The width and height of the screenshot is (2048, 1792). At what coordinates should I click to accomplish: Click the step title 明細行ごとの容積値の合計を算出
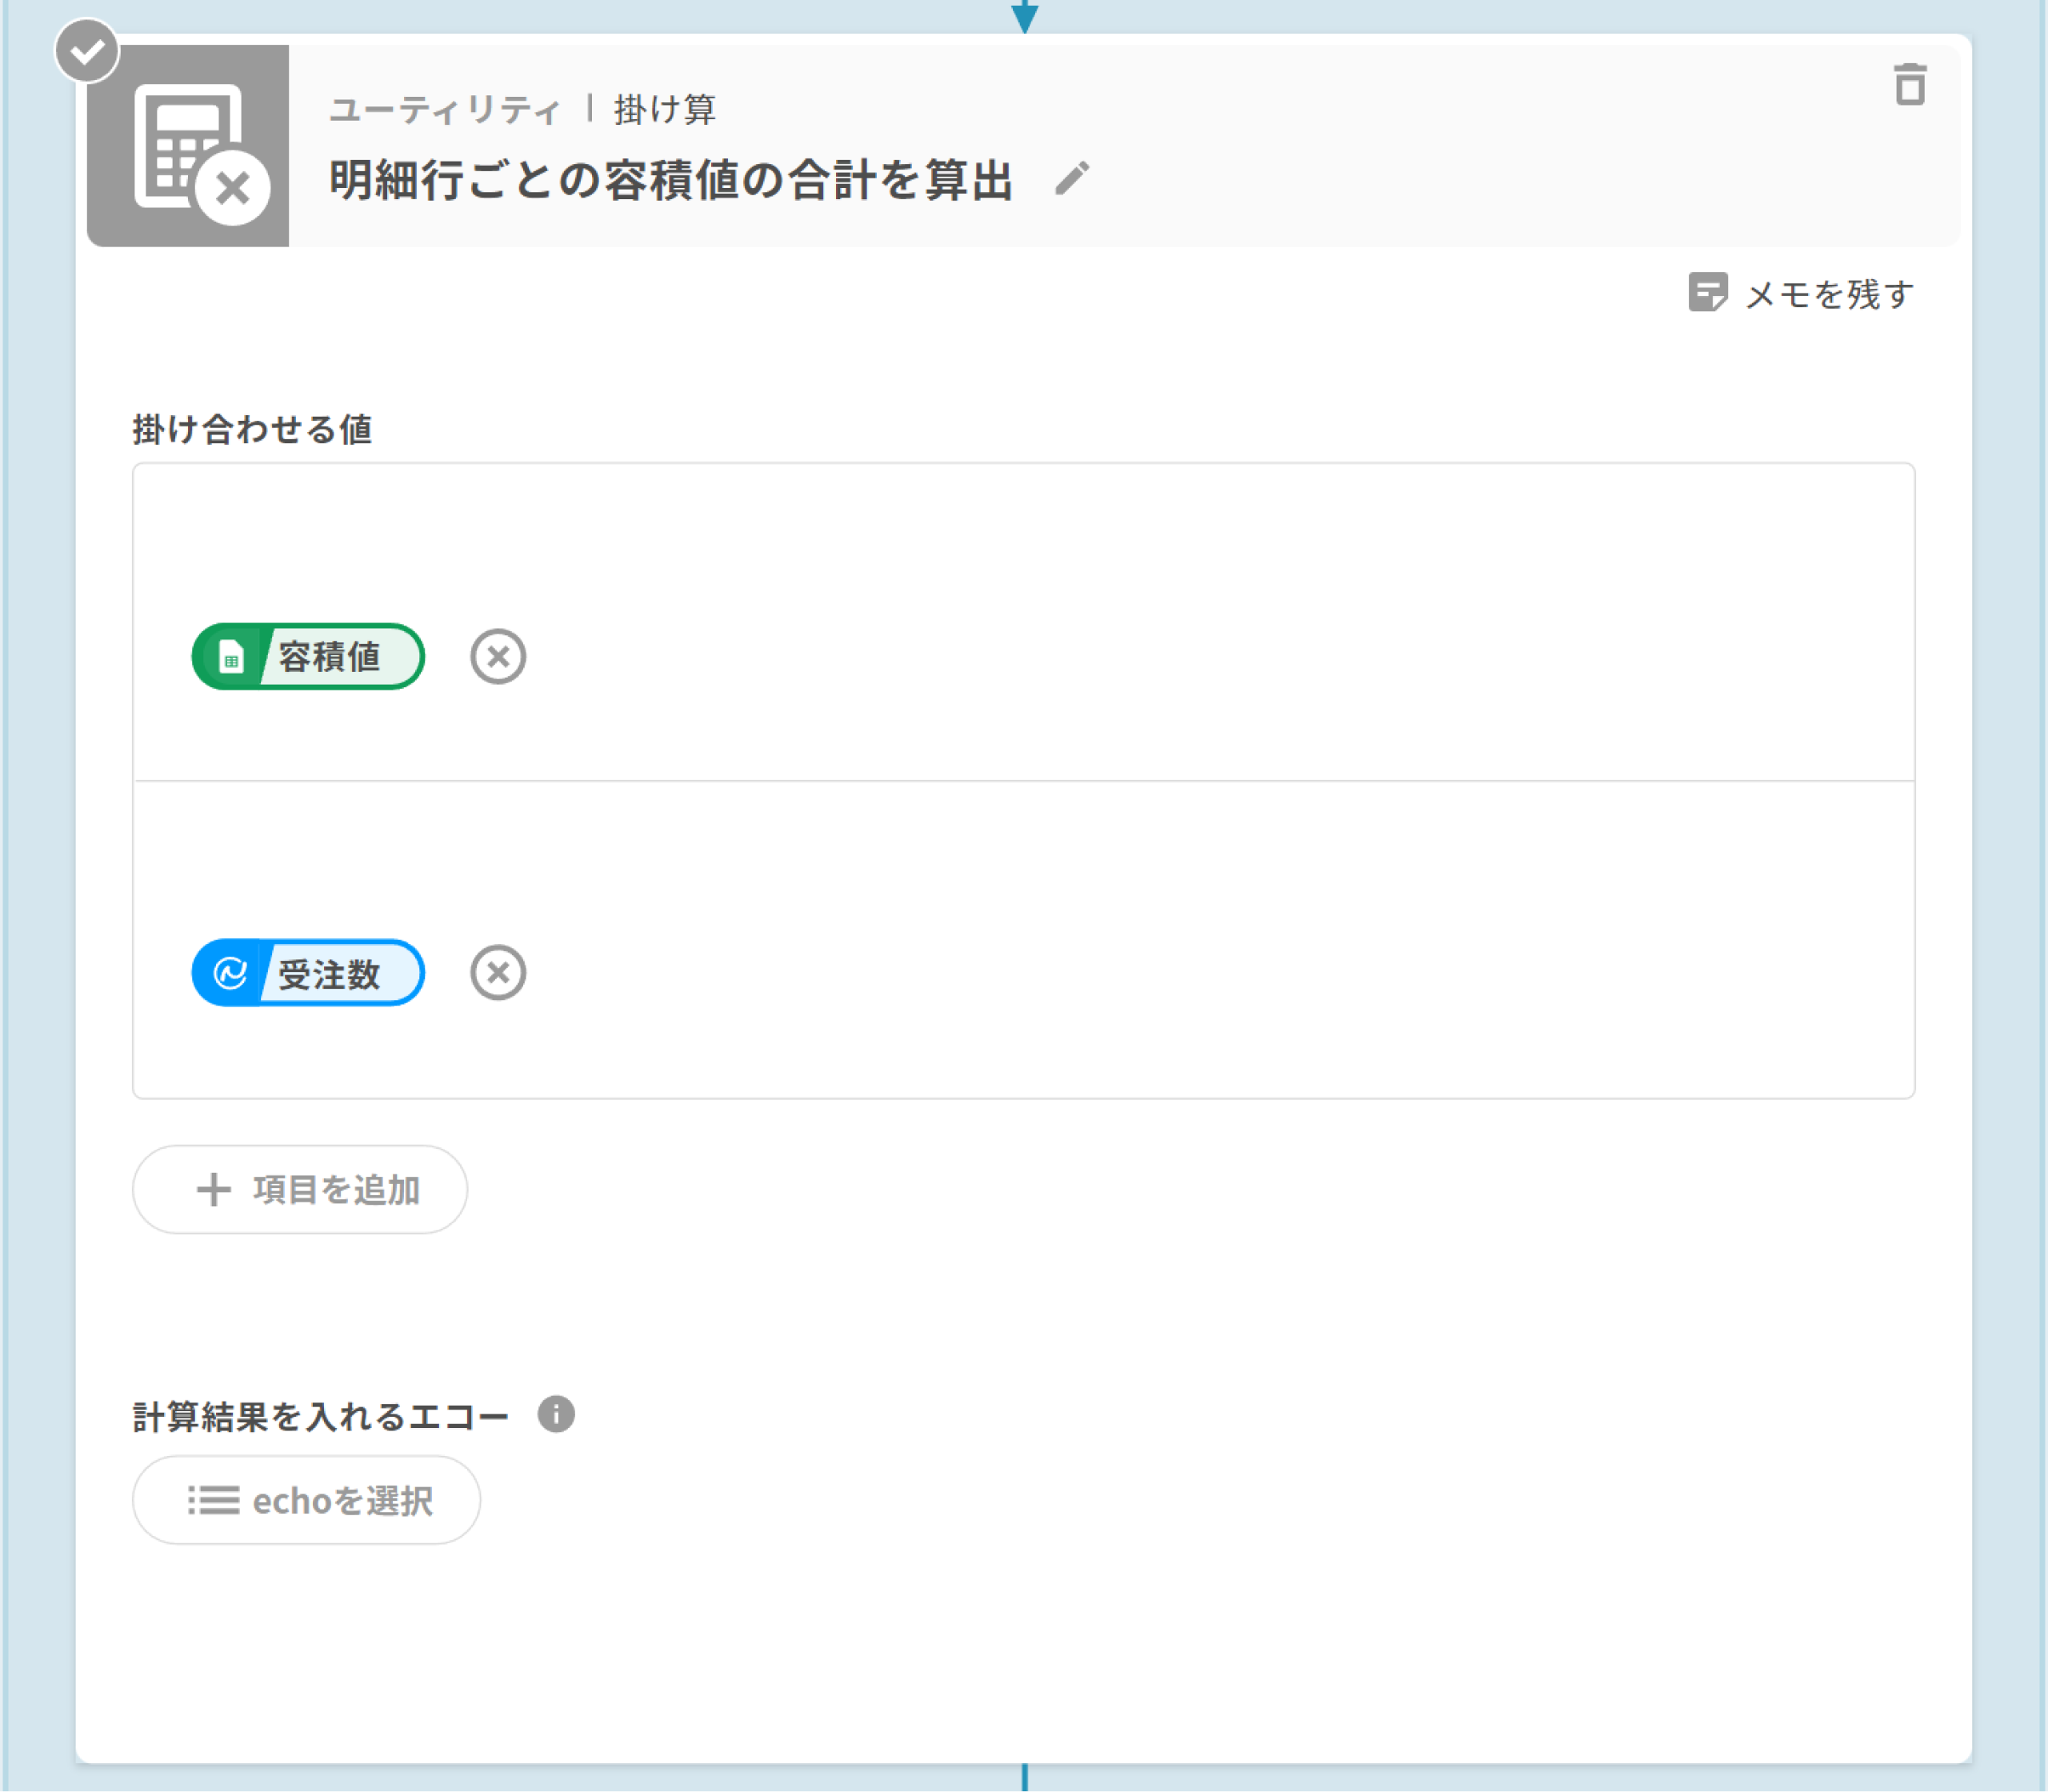[670, 181]
